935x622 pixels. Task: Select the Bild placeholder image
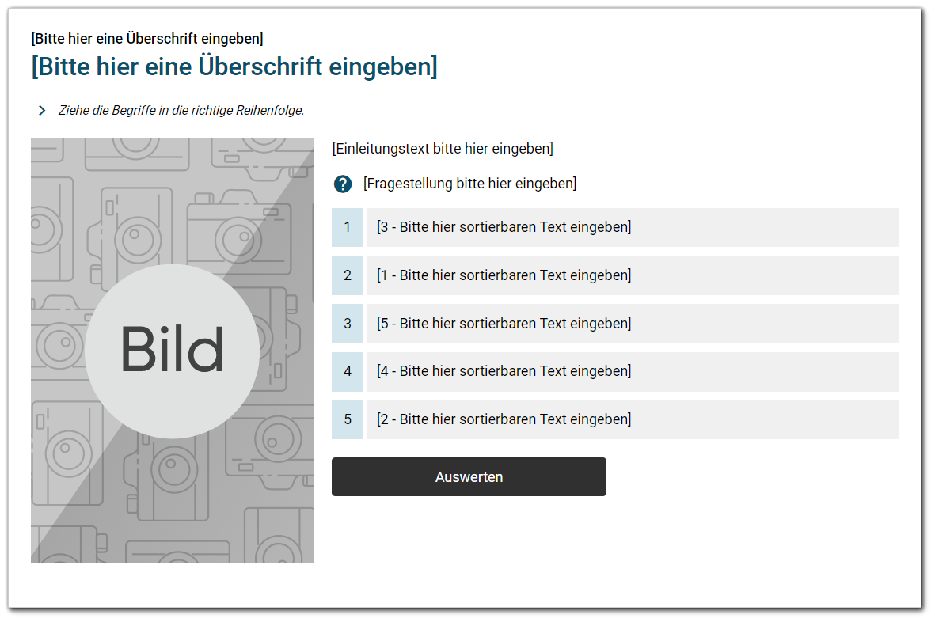(173, 351)
